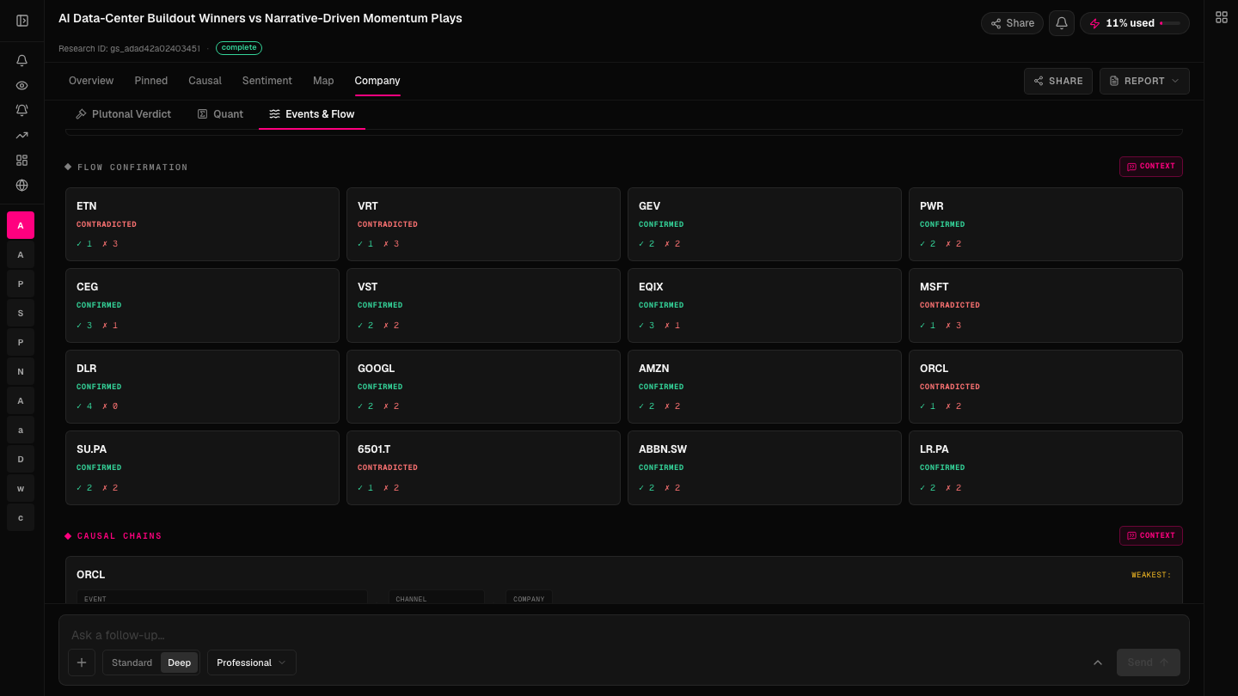Select the N workspace in sidebar
Viewport: 1238px width, 696px height.
click(x=21, y=371)
